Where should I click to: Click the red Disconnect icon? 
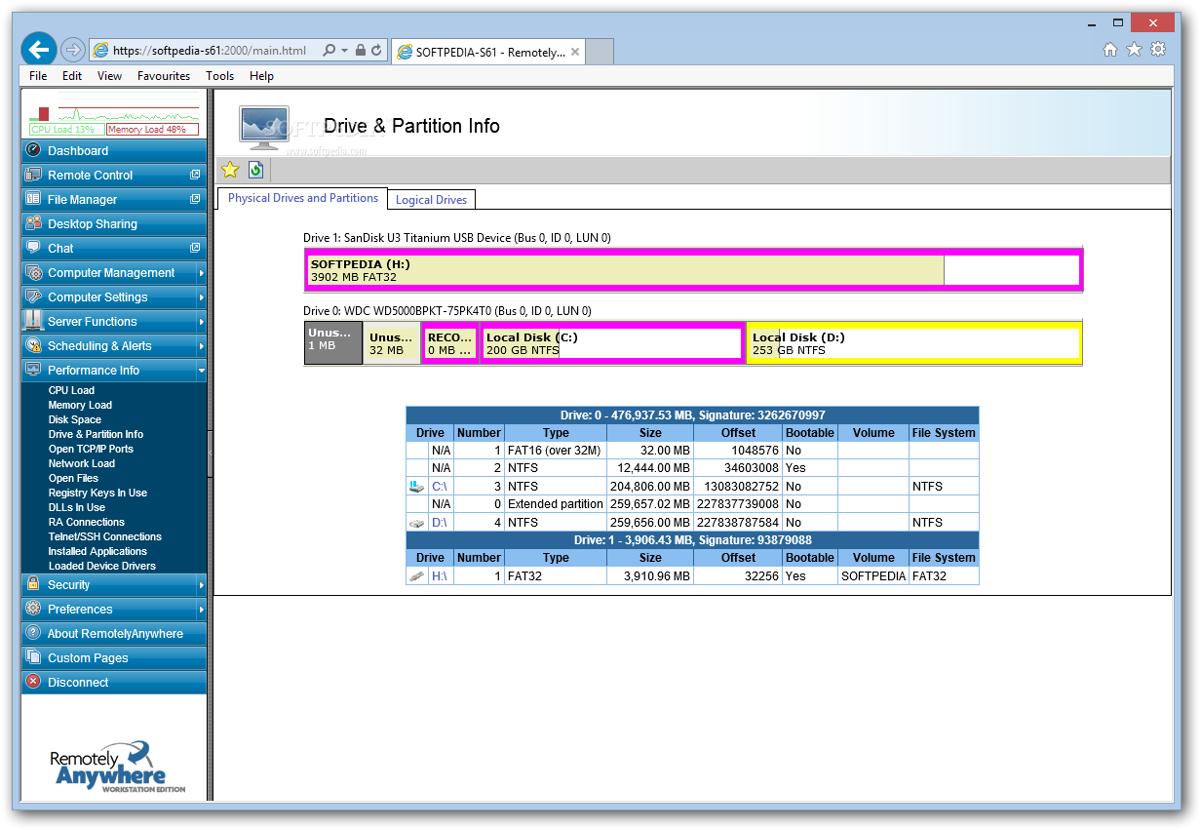(33, 682)
